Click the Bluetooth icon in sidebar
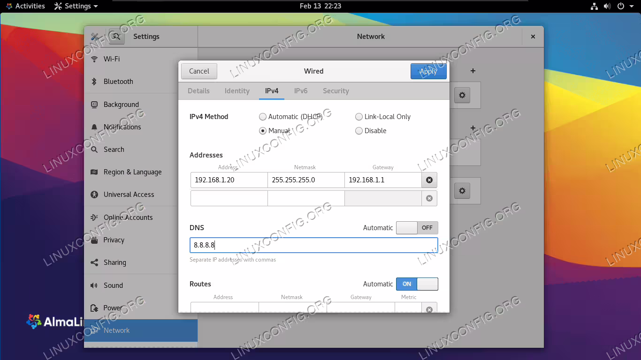 [94, 82]
